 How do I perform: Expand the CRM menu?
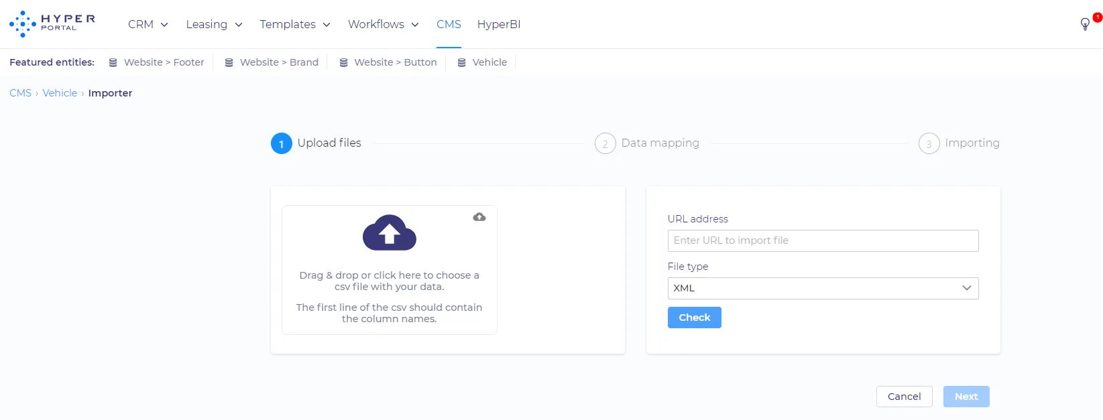click(148, 24)
